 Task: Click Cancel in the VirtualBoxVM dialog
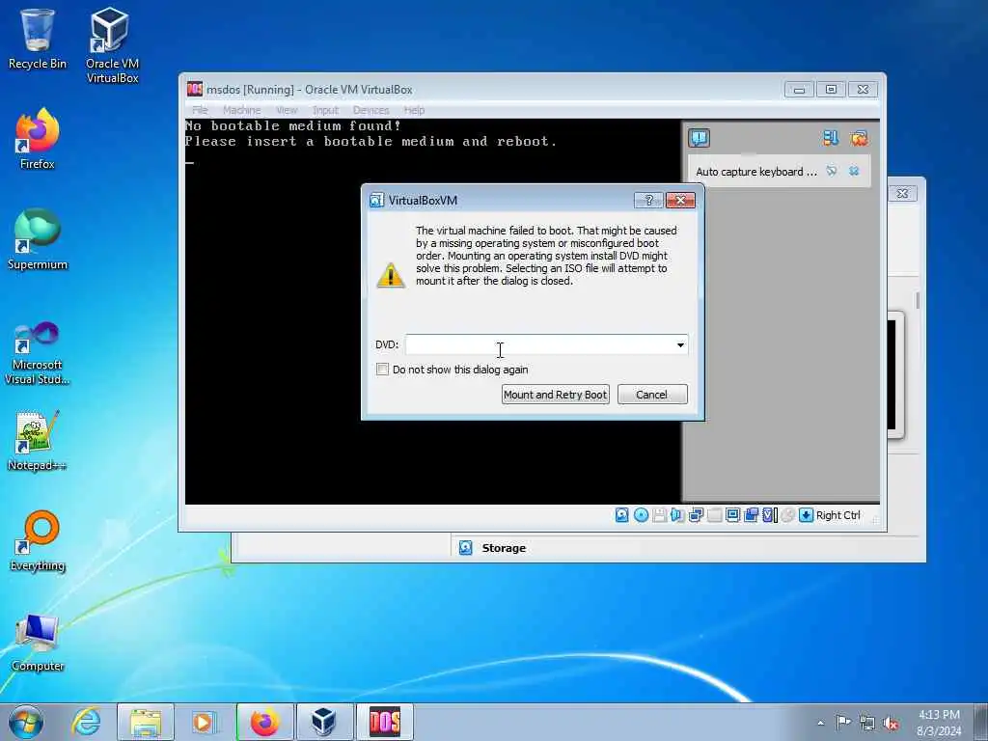(652, 395)
